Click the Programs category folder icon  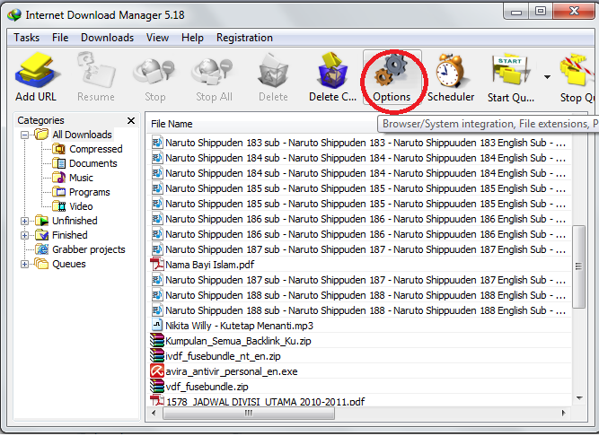click(x=59, y=192)
